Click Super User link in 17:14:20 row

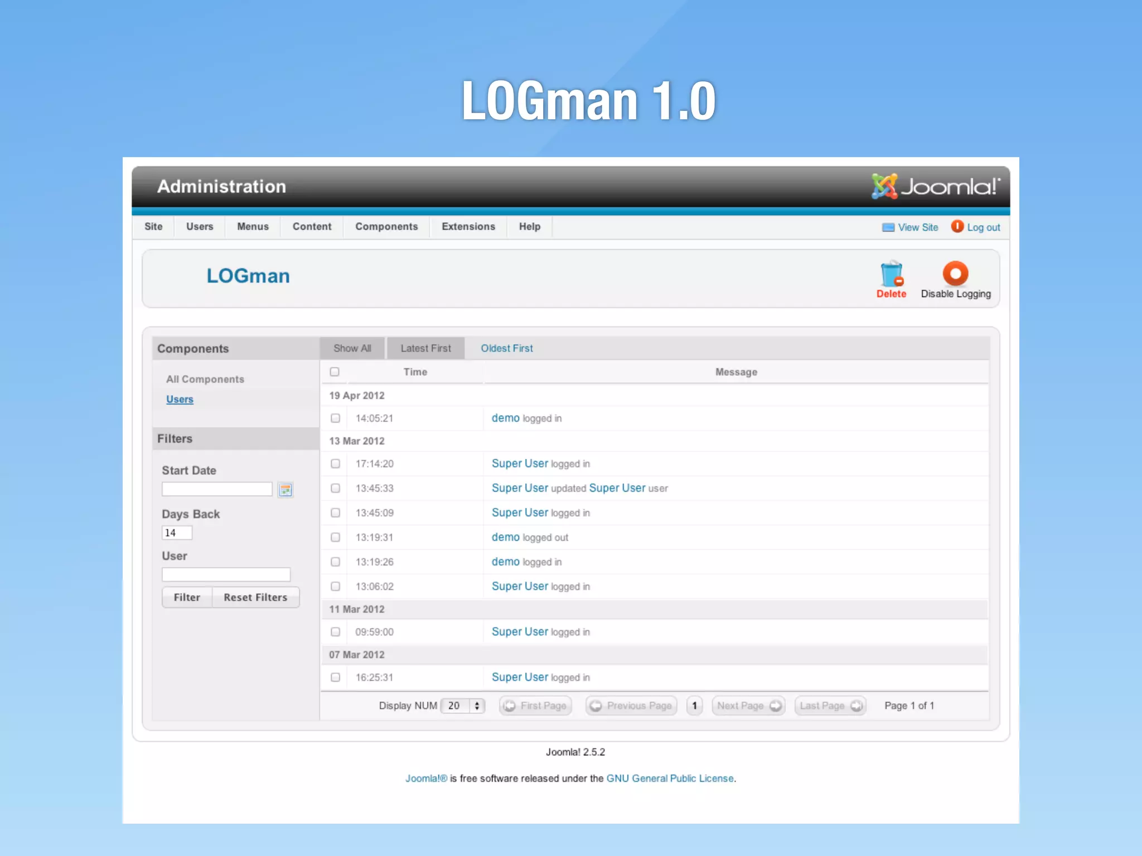pyautogui.click(x=520, y=464)
